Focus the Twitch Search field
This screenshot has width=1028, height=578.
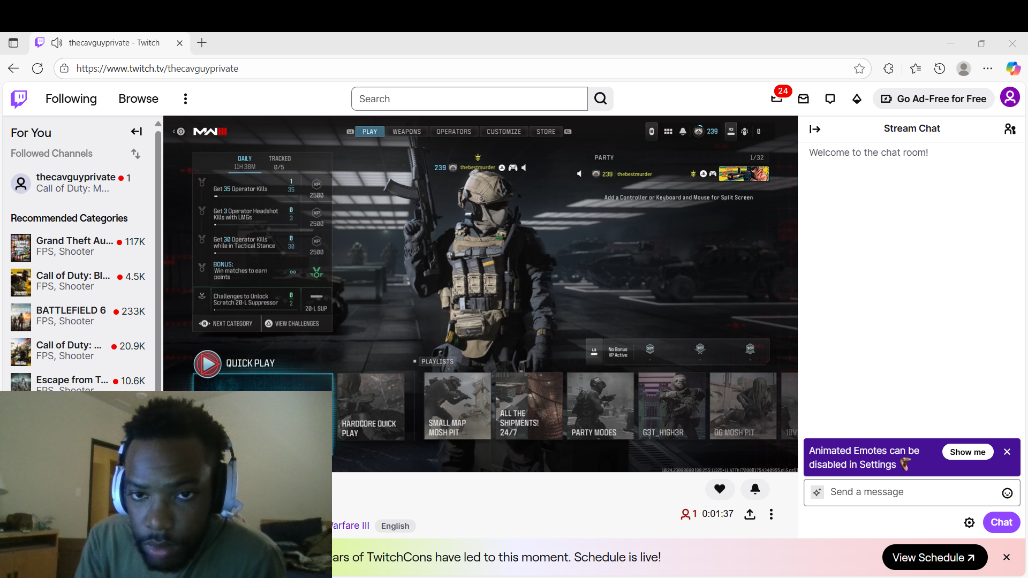tap(470, 98)
